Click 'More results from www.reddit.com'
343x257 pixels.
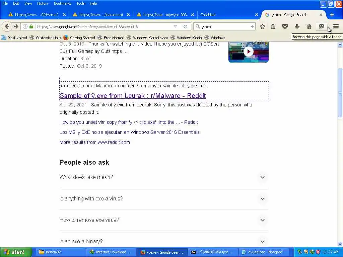pos(95,142)
